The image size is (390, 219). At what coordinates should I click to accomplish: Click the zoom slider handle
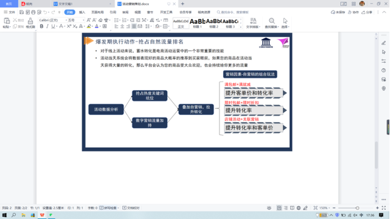point(358,208)
